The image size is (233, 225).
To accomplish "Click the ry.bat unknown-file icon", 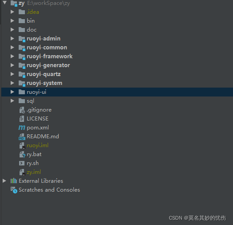I will pyautogui.click(x=22, y=155).
